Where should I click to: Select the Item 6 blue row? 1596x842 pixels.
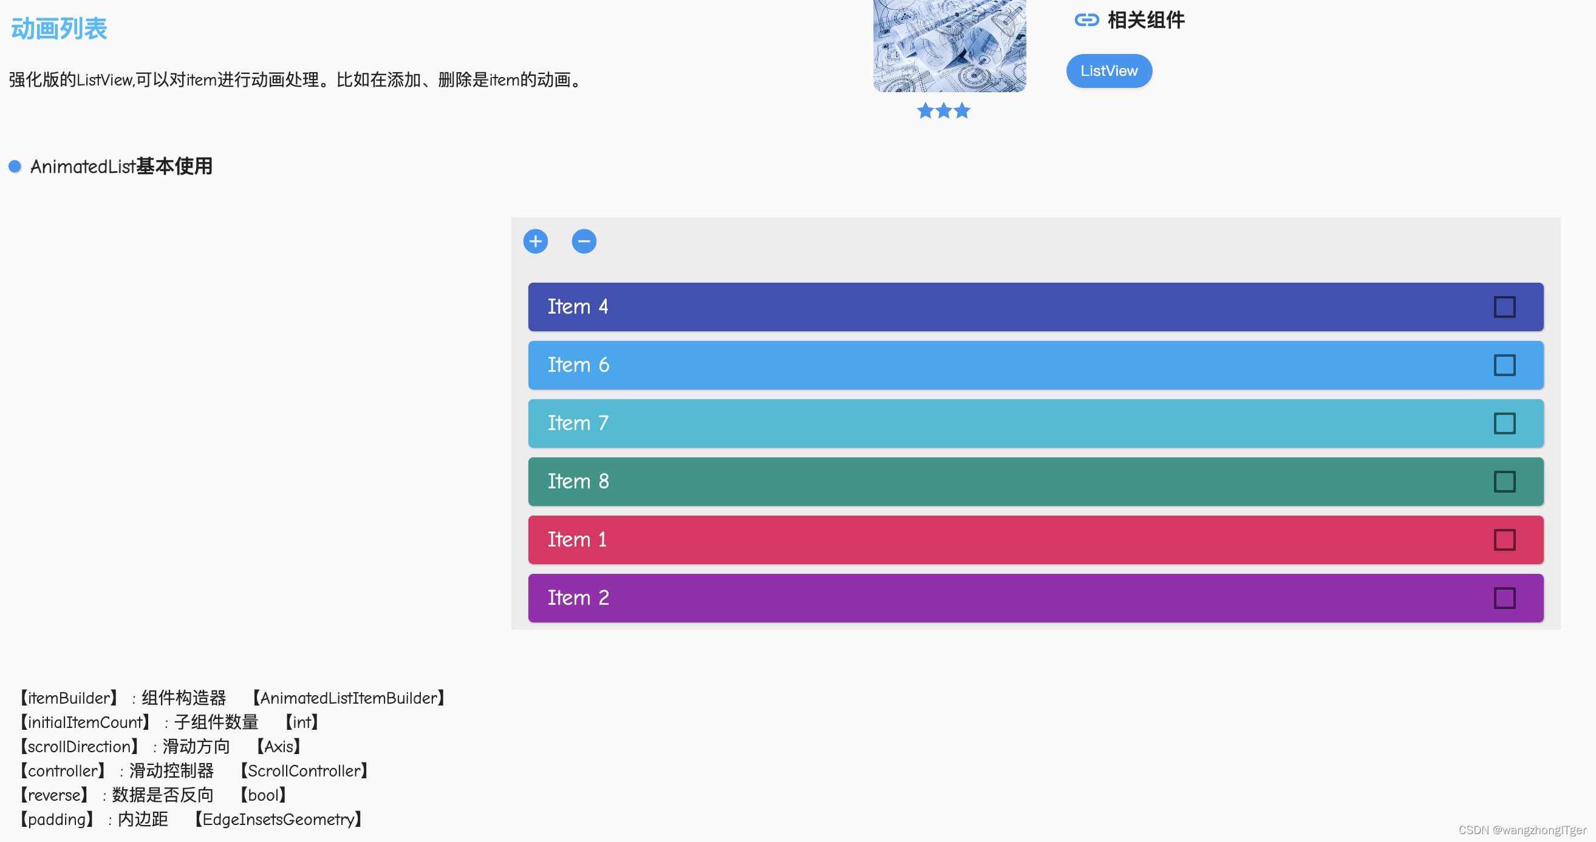[1035, 365]
